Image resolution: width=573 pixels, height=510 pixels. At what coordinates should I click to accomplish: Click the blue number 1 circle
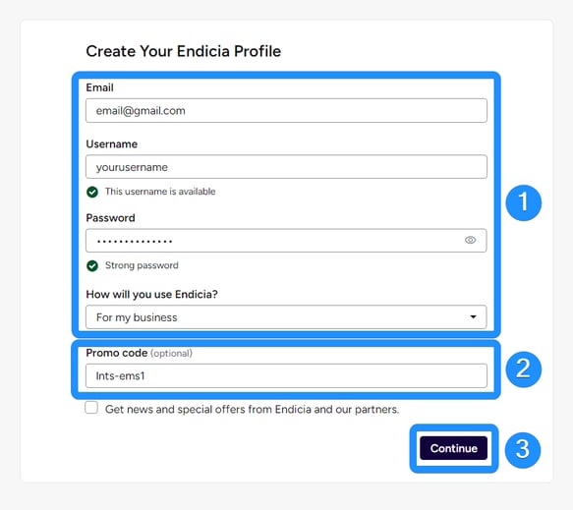[523, 202]
